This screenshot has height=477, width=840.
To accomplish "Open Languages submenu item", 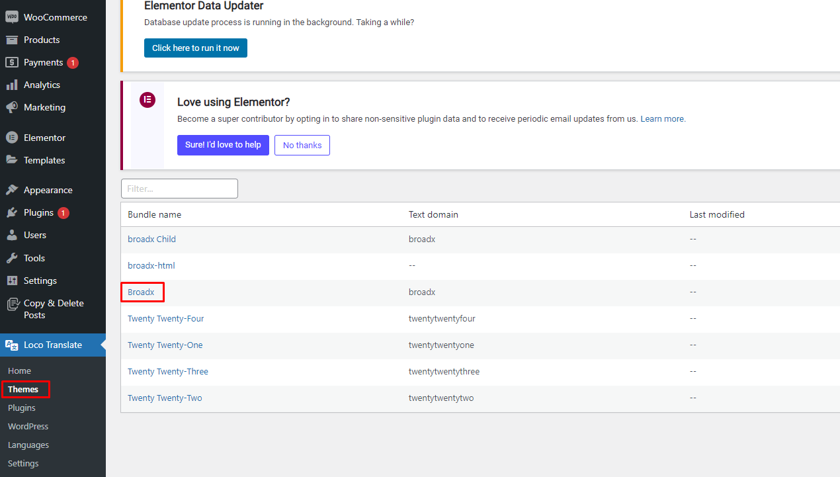I will pos(28,445).
